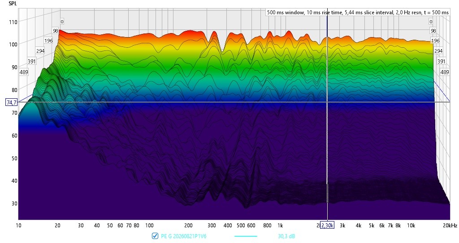This screenshot has width=459, height=243.
Task: Click the 2,30k frequency cursor label
Action: click(327, 225)
